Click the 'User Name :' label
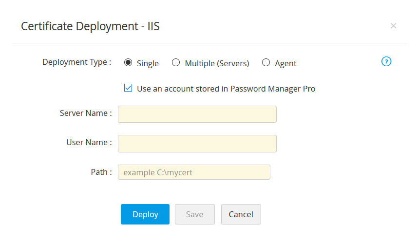This screenshot has width=417, height=243. (x=89, y=142)
